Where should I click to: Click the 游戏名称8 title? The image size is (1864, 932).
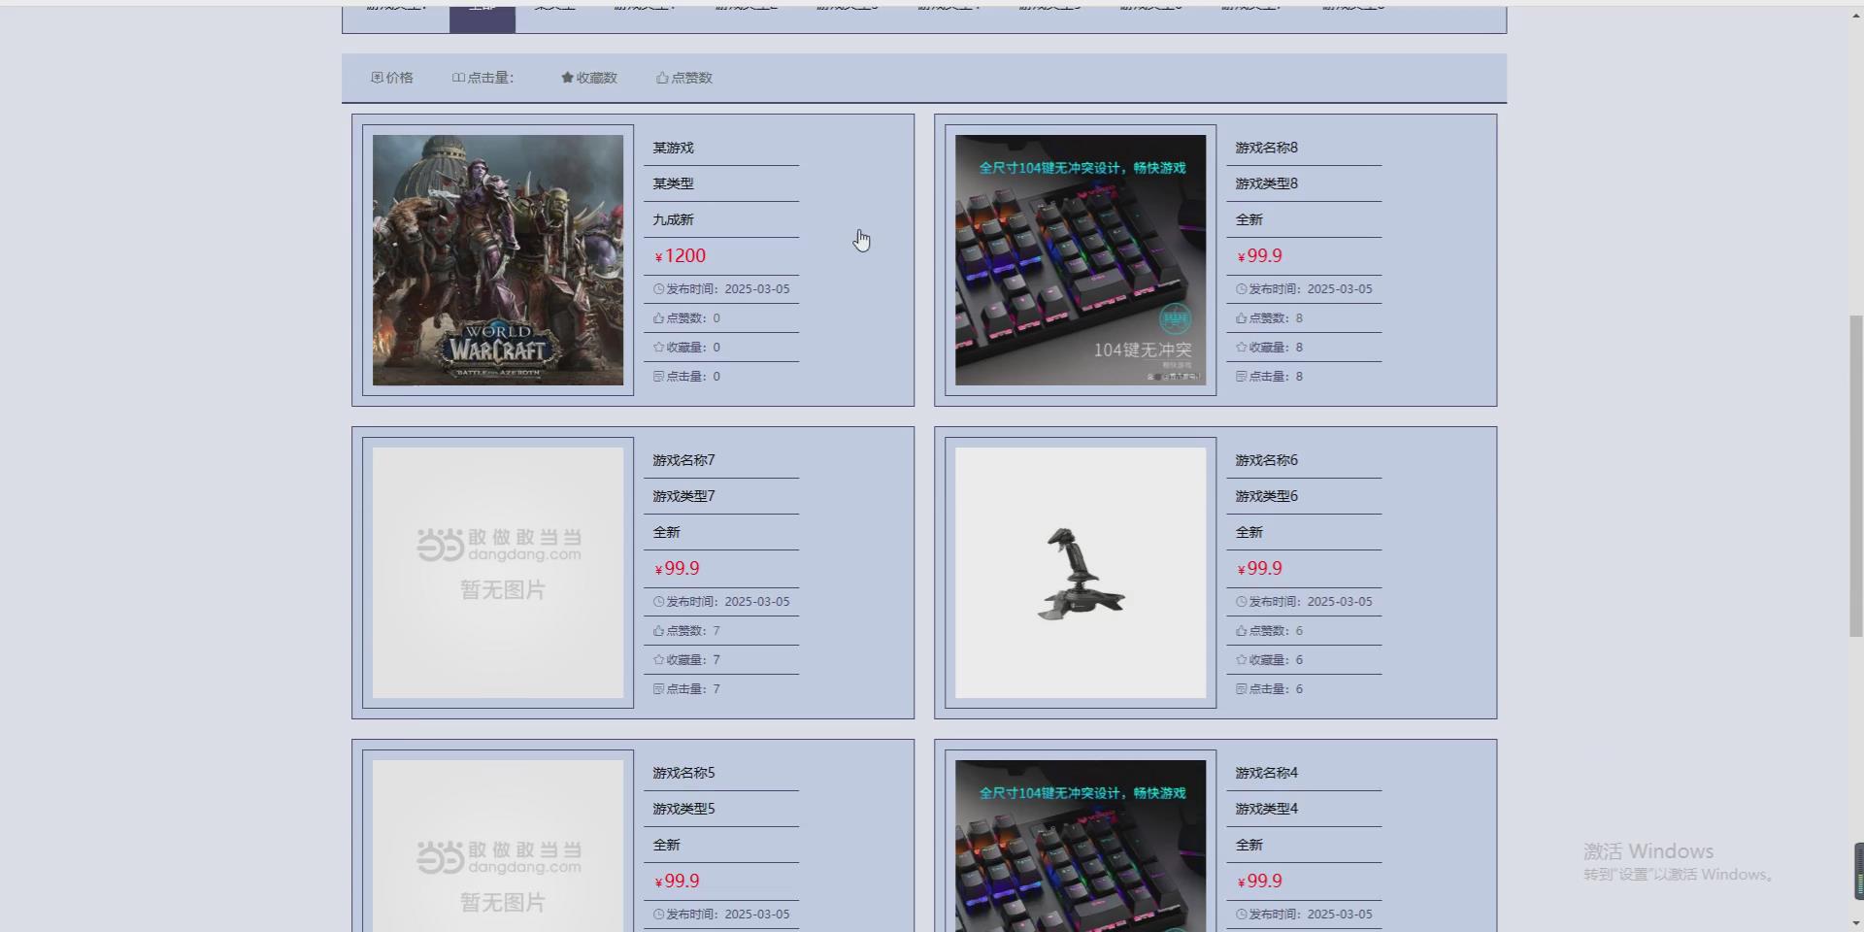[x=1266, y=148]
